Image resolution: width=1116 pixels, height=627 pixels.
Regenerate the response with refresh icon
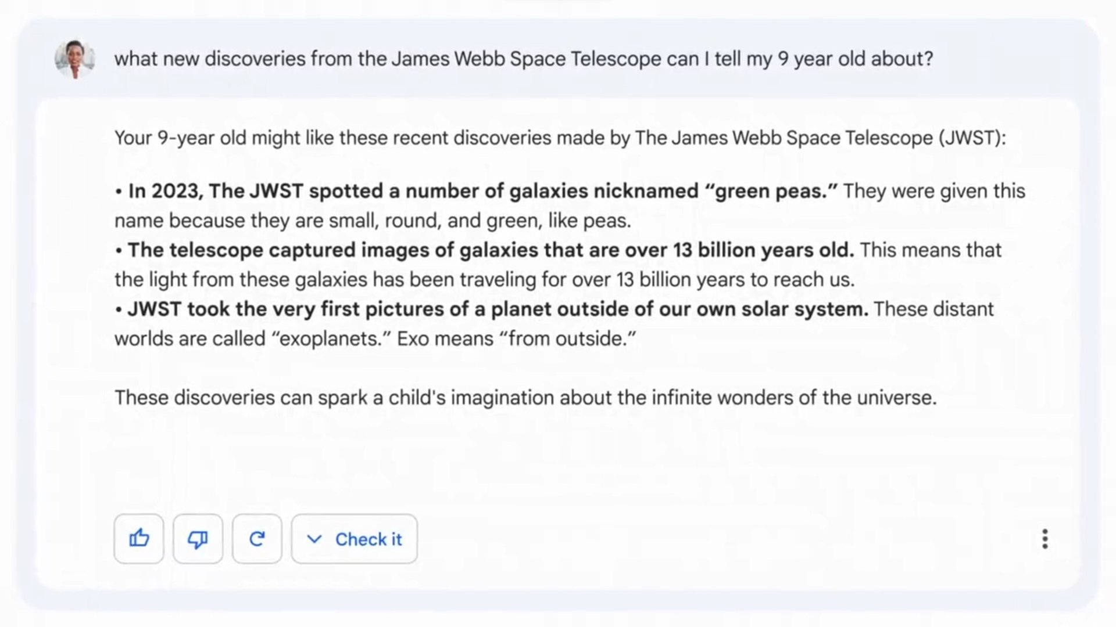pyautogui.click(x=257, y=539)
